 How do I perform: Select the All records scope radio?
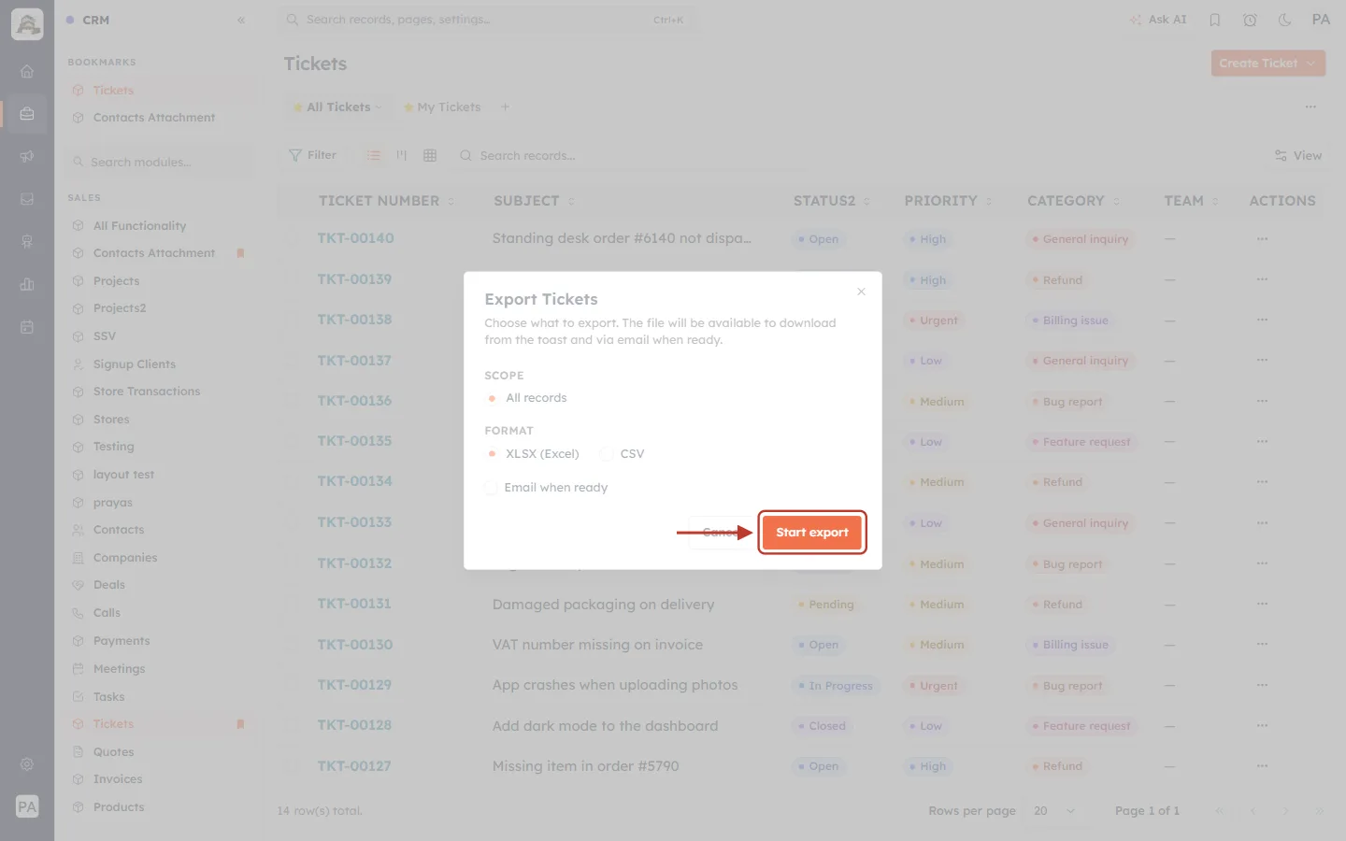tap(492, 398)
